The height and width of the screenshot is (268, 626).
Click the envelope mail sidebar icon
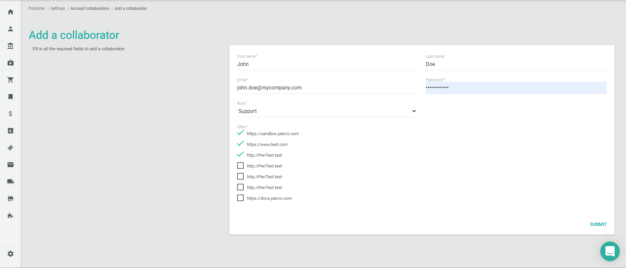pyautogui.click(x=10, y=165)
